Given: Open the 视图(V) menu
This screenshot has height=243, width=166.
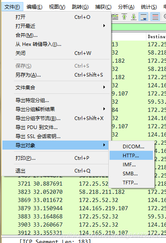Looking at the screenshot, I should [57, 7].
